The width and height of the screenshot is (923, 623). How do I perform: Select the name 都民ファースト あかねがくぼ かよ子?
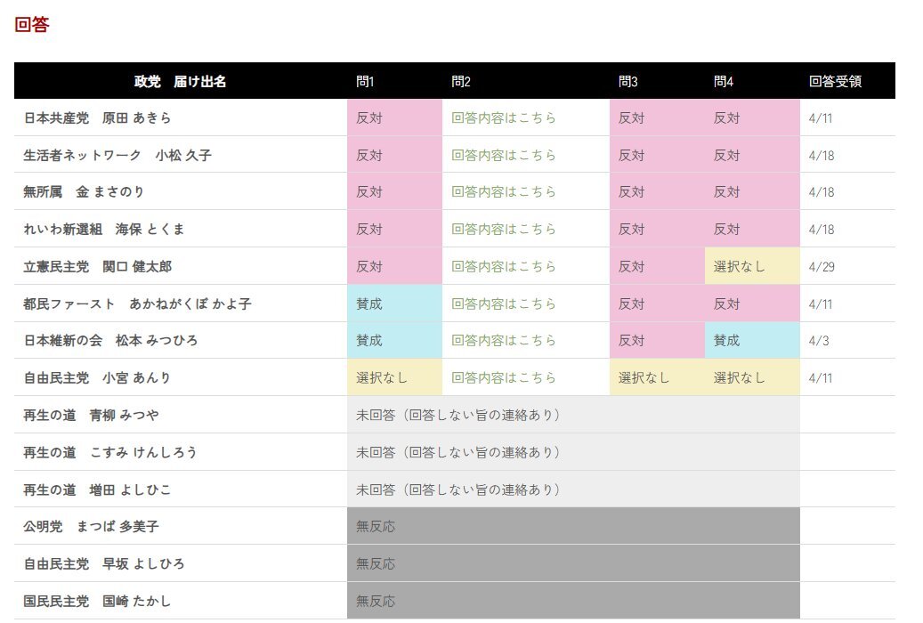[x=137, y=303]
